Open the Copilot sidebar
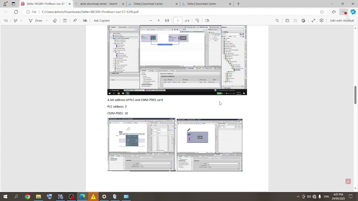 point(353,12)
